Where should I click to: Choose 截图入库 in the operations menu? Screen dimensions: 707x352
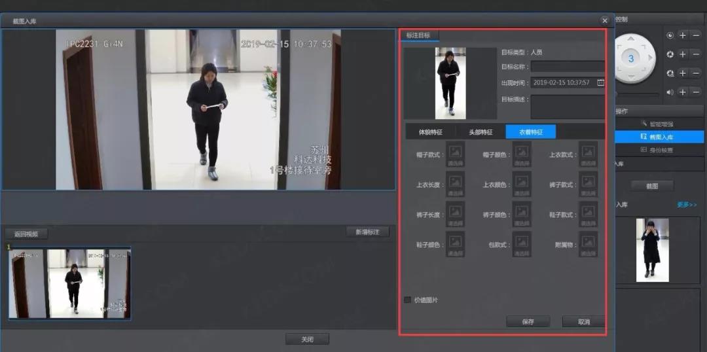click(659, 137)
